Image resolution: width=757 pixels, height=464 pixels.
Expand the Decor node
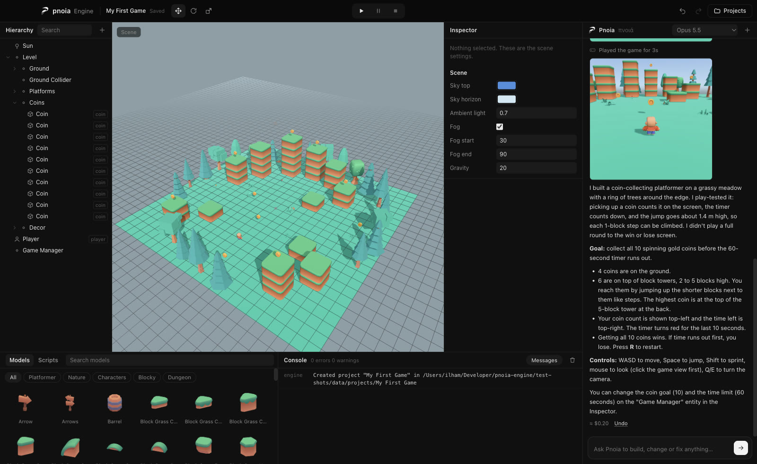point(15,228)
